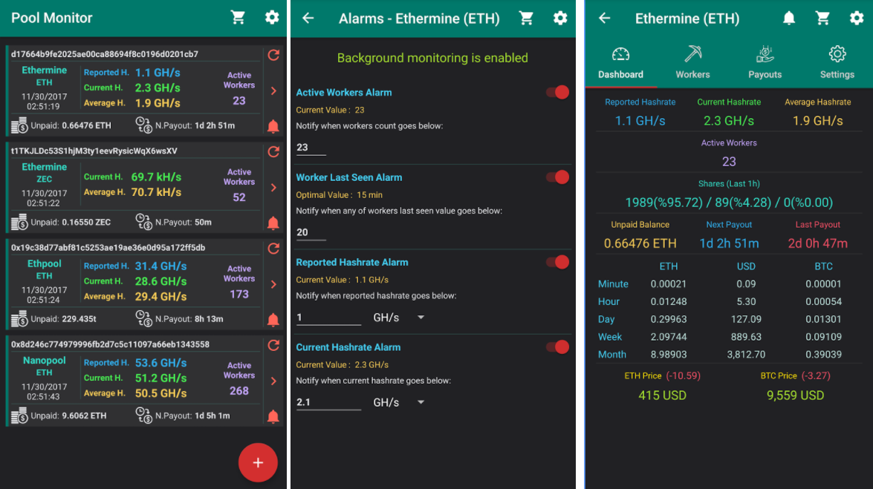
Task: Open the shopping cart in Pool Monitor header
Action: click(238, 17)
